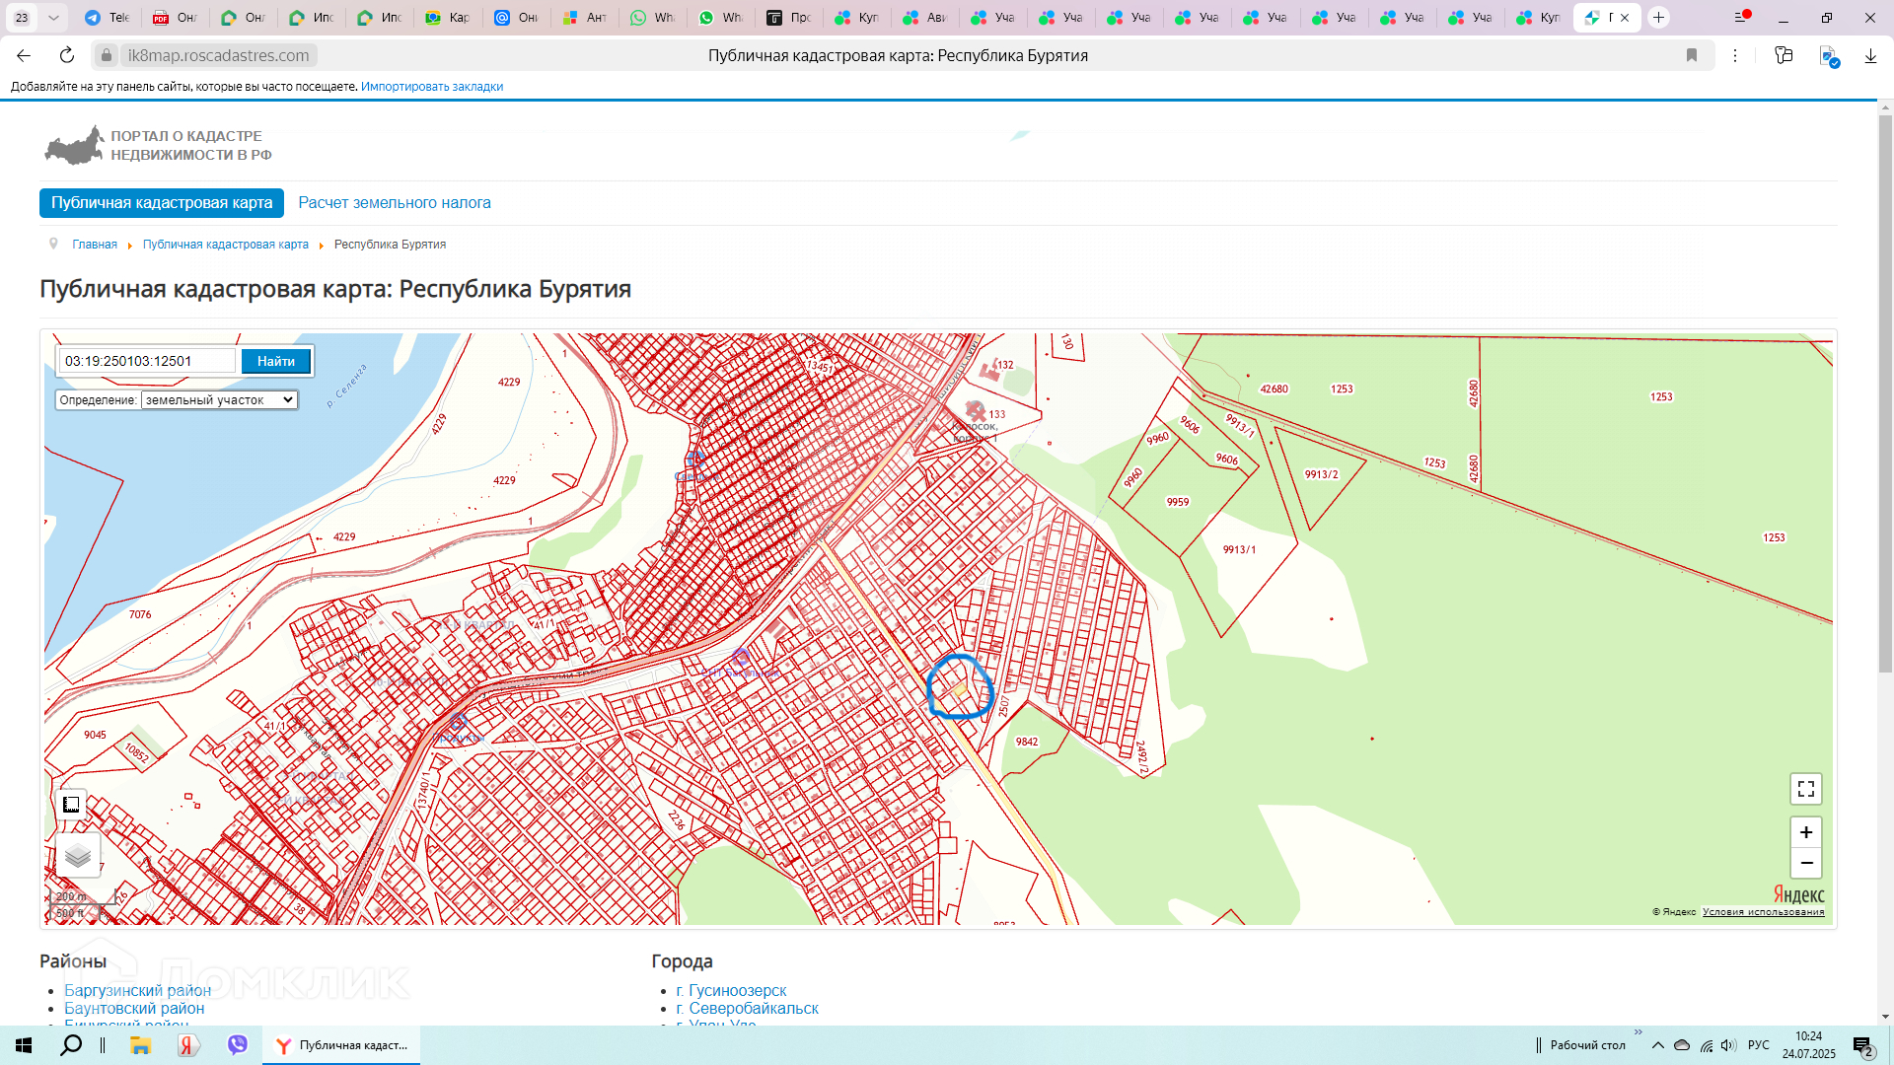This screenshot has width=1894, height=1065.
Task: Expand the tab list chevron dropdown
Action: coord(53,18)
